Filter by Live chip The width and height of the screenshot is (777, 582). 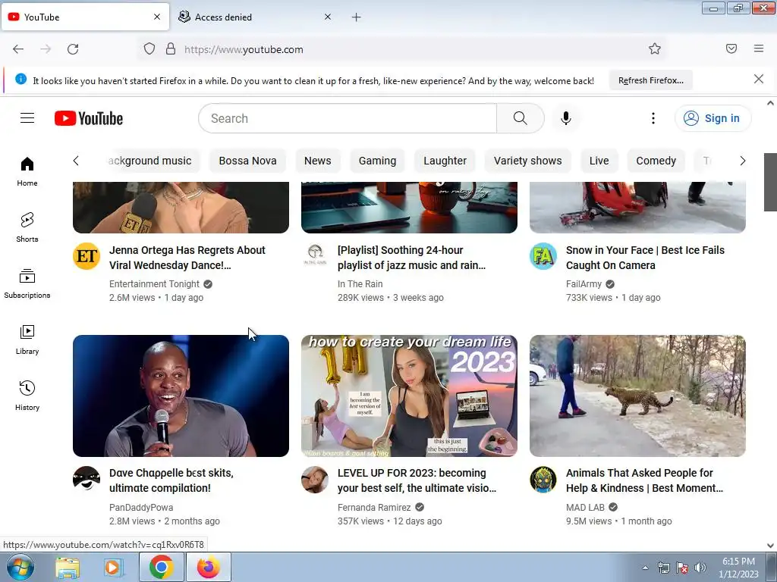pos(599,161)
